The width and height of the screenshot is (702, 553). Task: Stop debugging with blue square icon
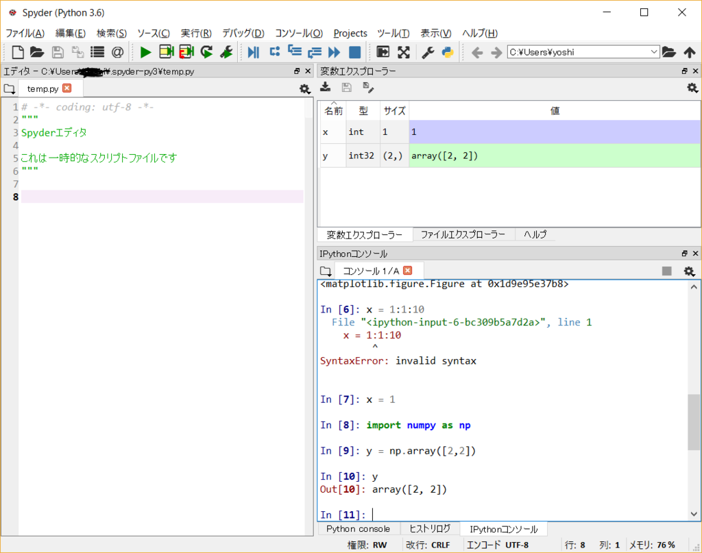tap(354, 52)
